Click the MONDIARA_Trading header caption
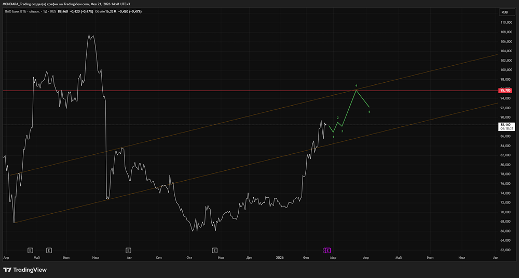This screenshot has height=278, width=519. point(66,4)
